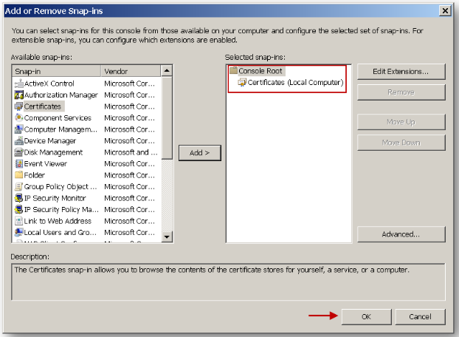
Task: Select the Event Viewer row label
Action: [x=45, y=163]
